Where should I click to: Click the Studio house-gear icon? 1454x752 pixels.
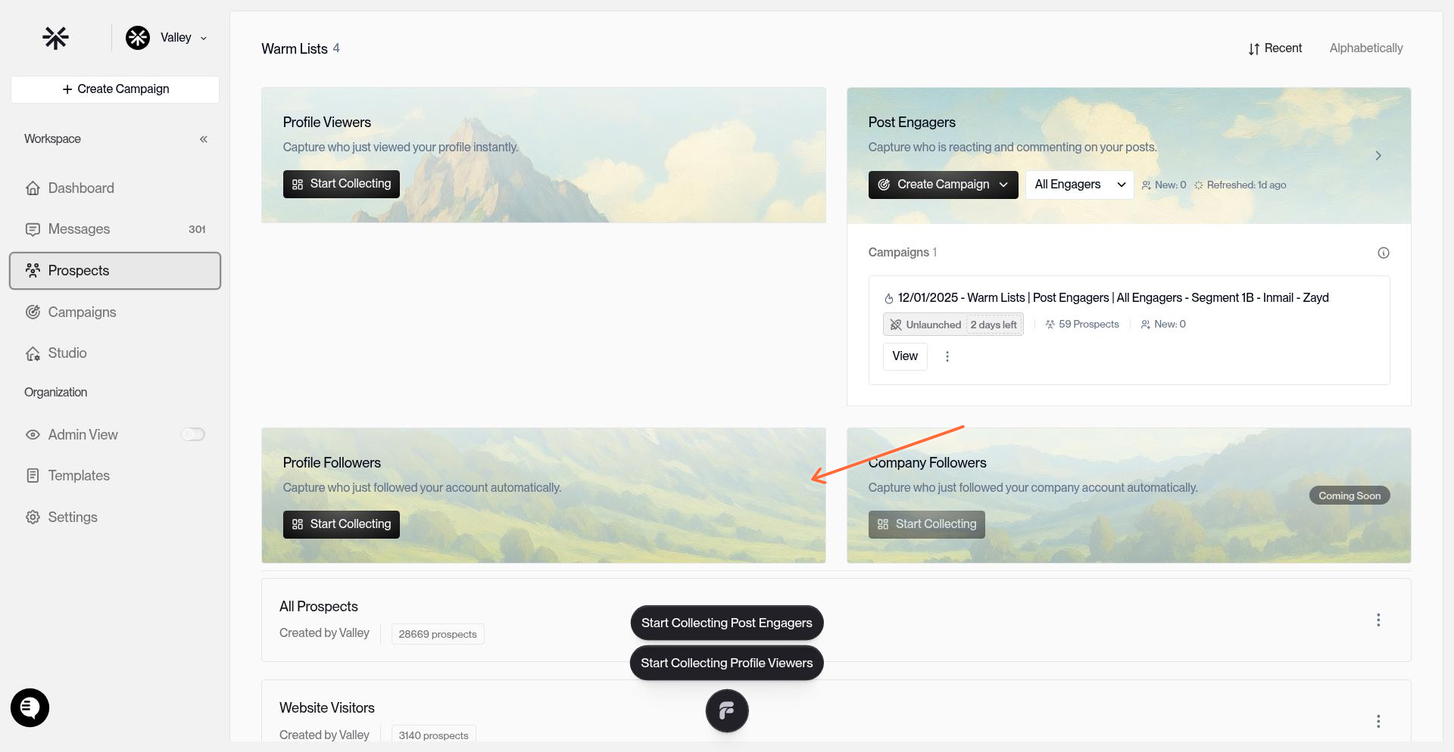(33, 353)
